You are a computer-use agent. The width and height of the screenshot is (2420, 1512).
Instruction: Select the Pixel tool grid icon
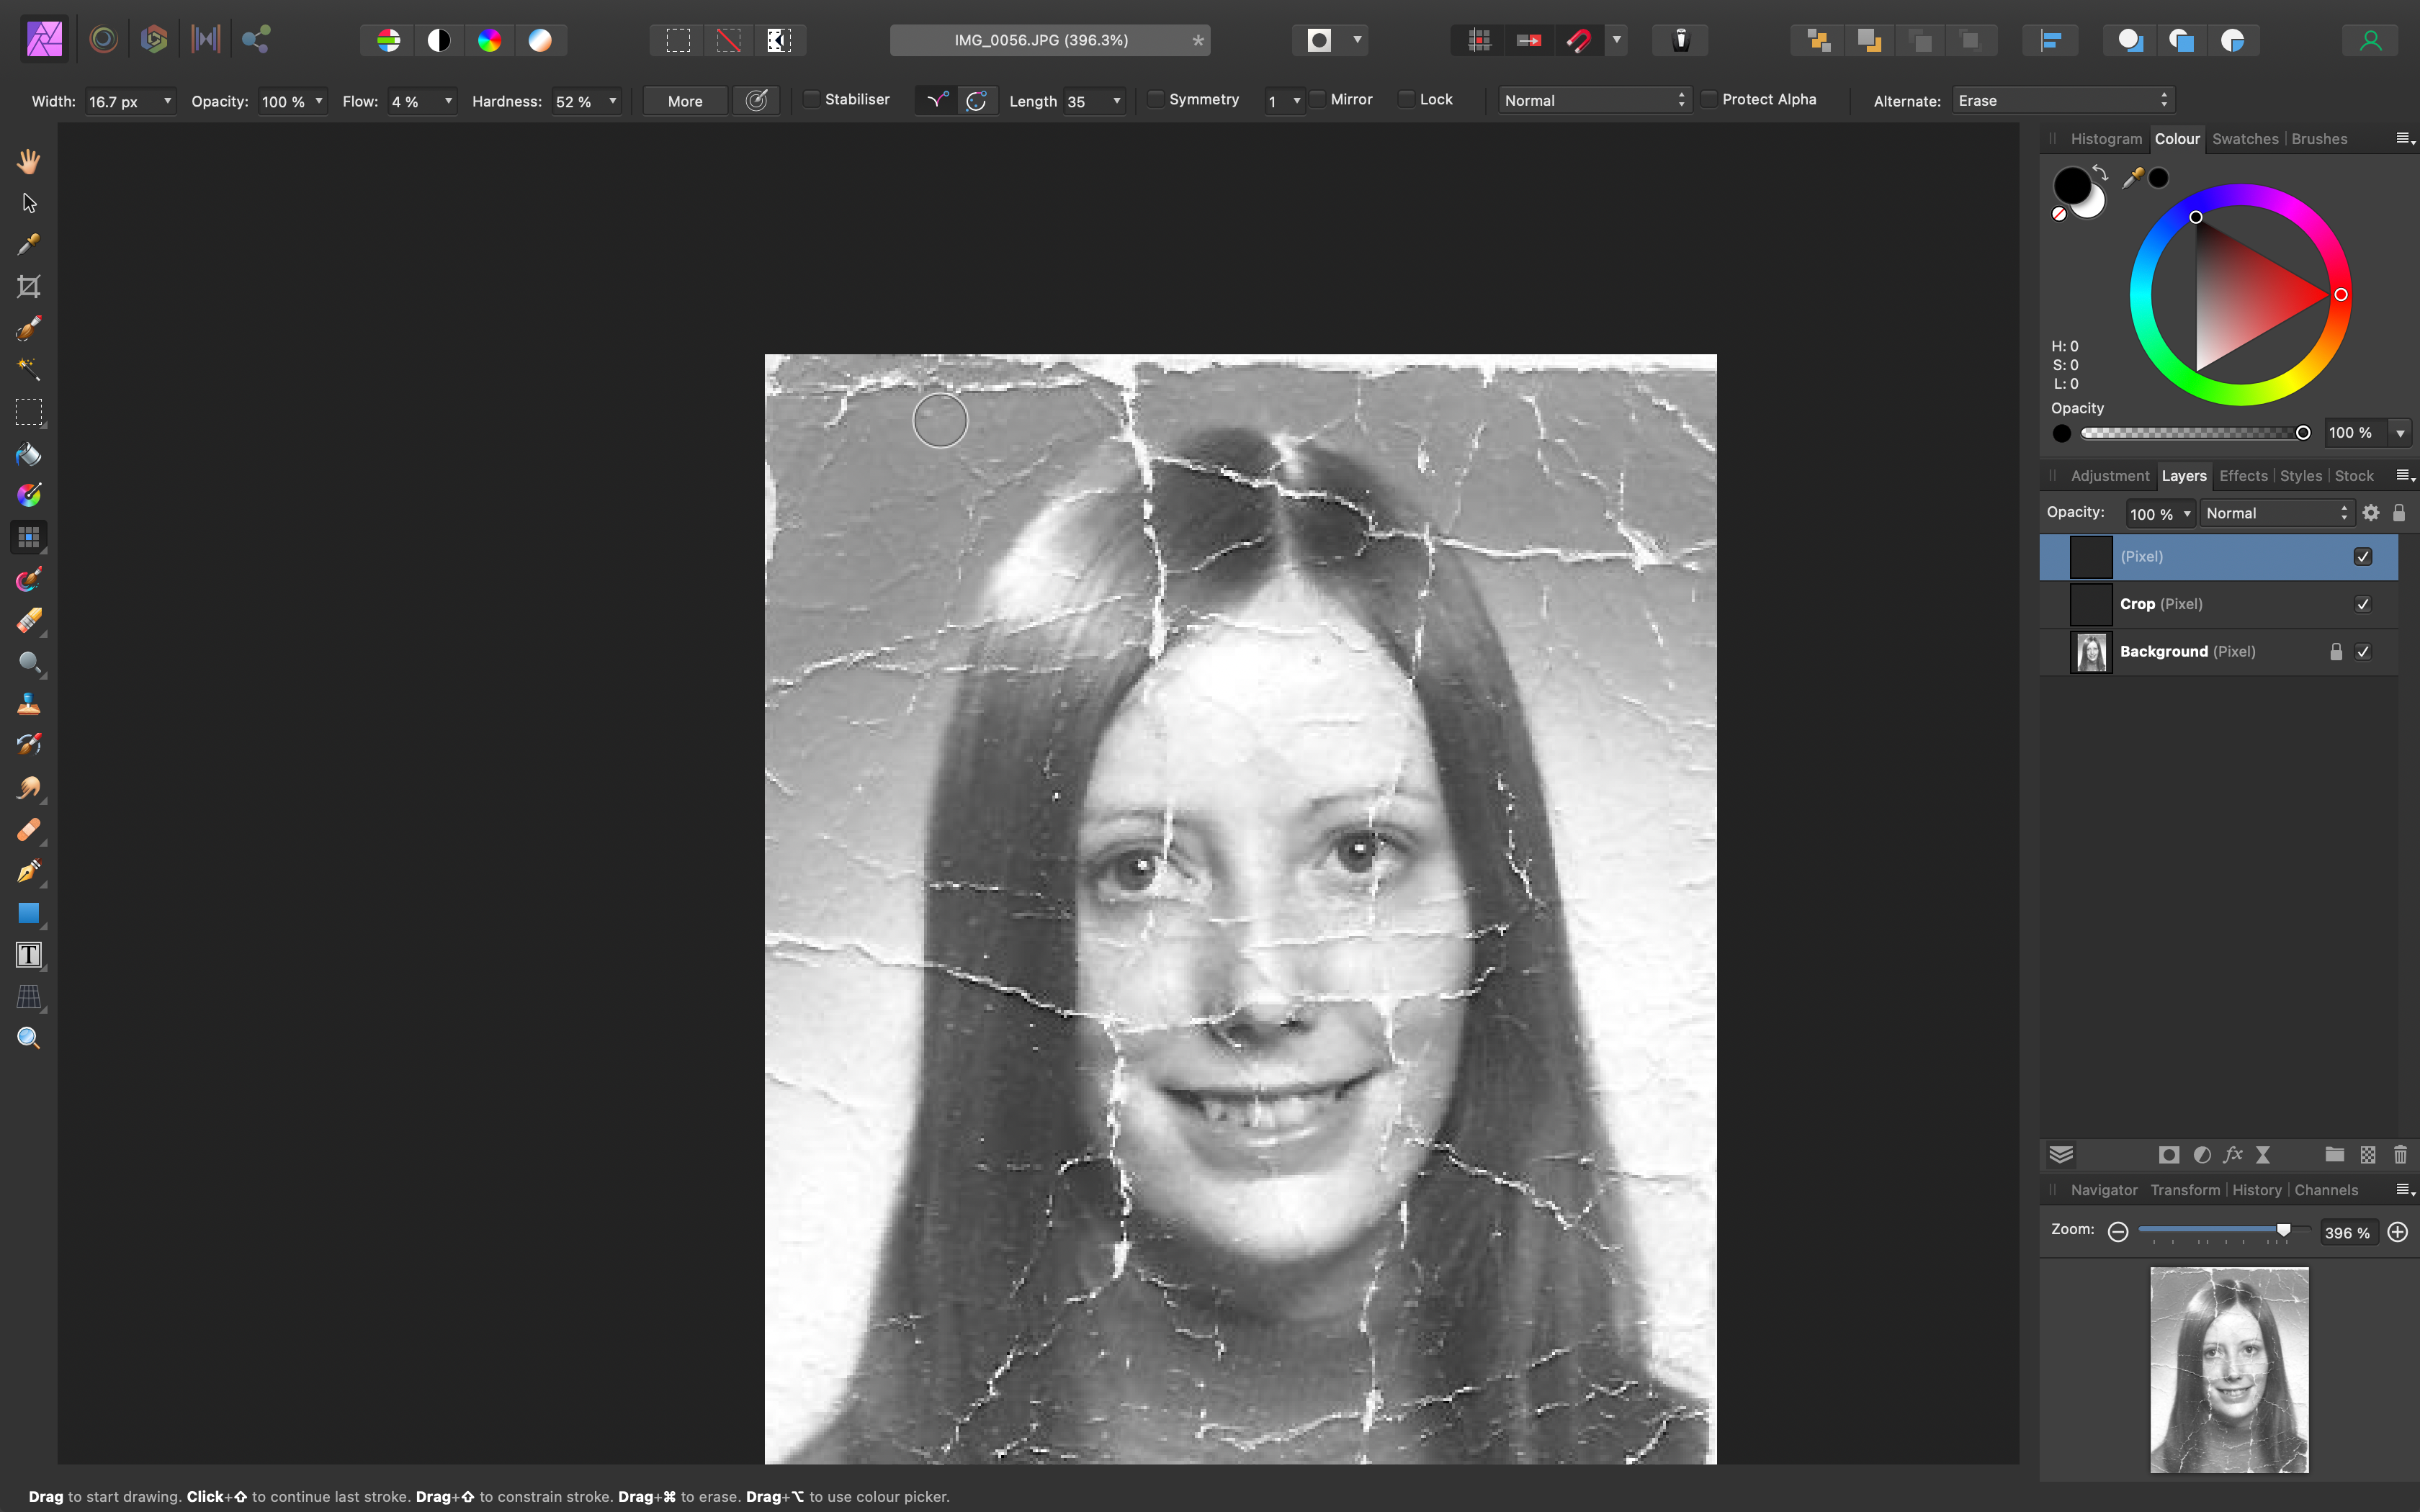pos(29,537)
